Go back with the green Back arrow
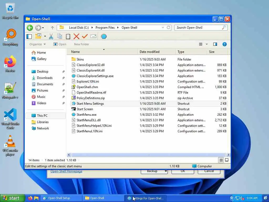 click(30, 28)
